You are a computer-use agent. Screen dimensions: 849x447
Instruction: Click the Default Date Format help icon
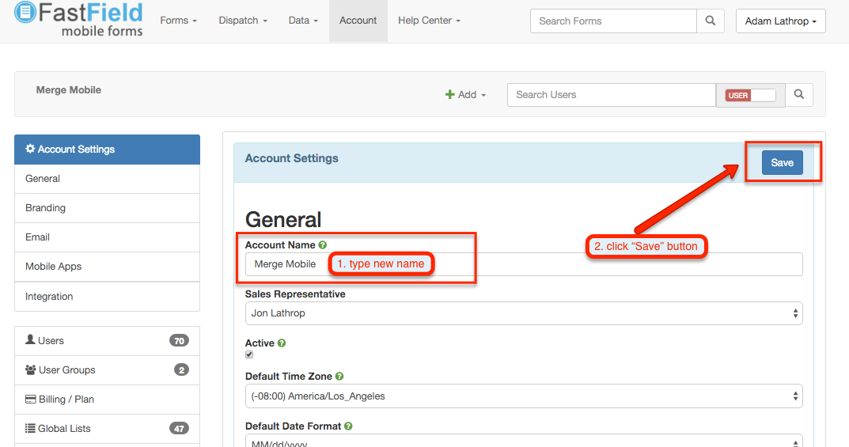(x=348, y=426)
